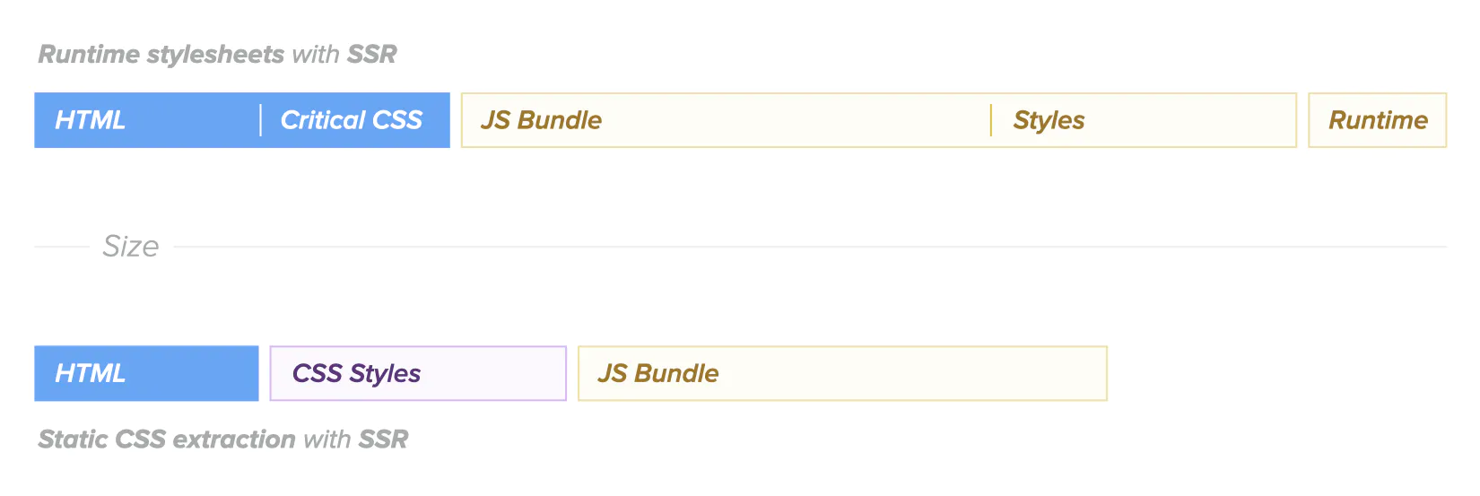Click the word 'with' in the top heading
Screen dimensions: 1480x496
316,55
